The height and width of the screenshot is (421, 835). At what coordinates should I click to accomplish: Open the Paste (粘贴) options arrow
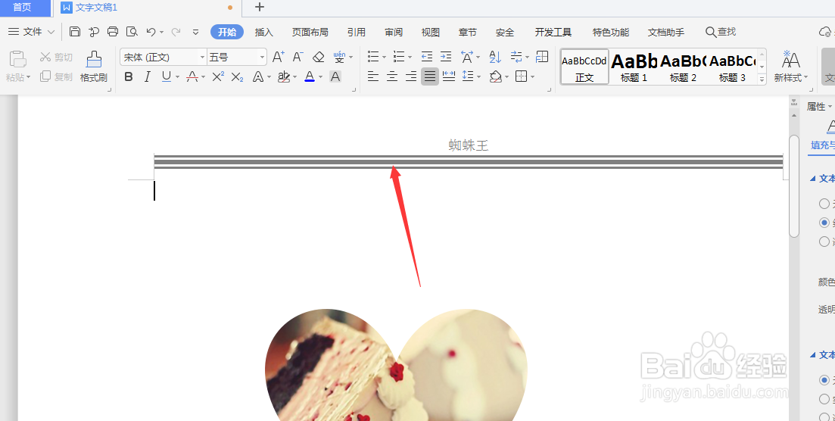(x=28, y=77)
